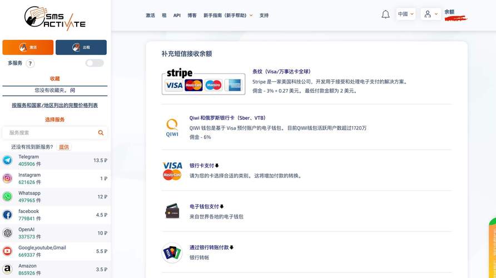Click the bank transfer cards icon
The height and width of the screenshot is (278, 496).
(x=172, y=252)
